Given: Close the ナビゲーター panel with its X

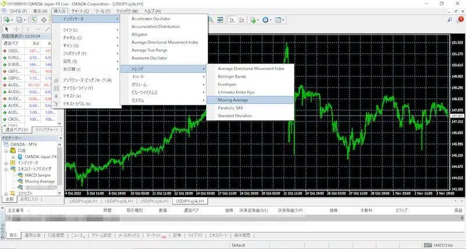Looking at the screenshot, I should (61, 138).
